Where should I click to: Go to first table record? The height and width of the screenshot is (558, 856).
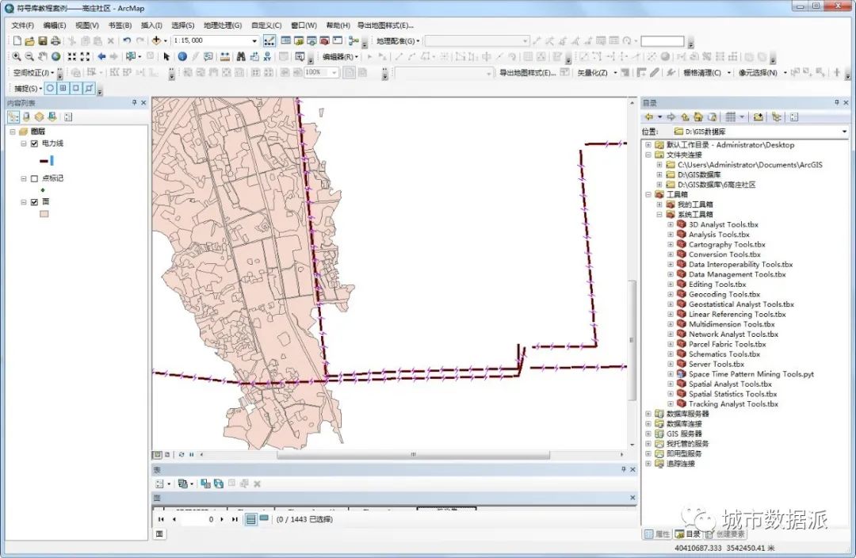[160, 519]
